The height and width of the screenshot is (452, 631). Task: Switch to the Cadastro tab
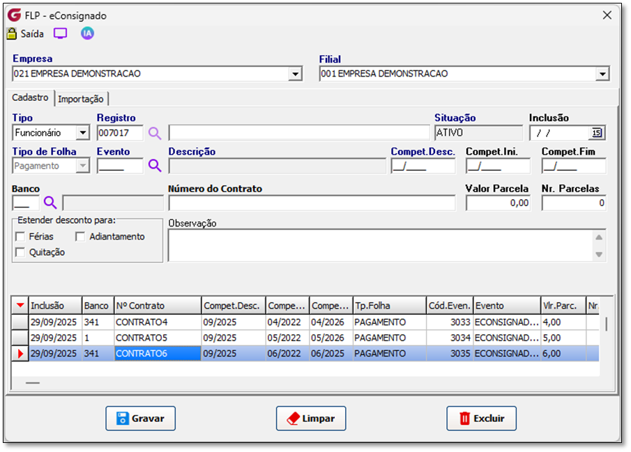(x=30, y=98)
